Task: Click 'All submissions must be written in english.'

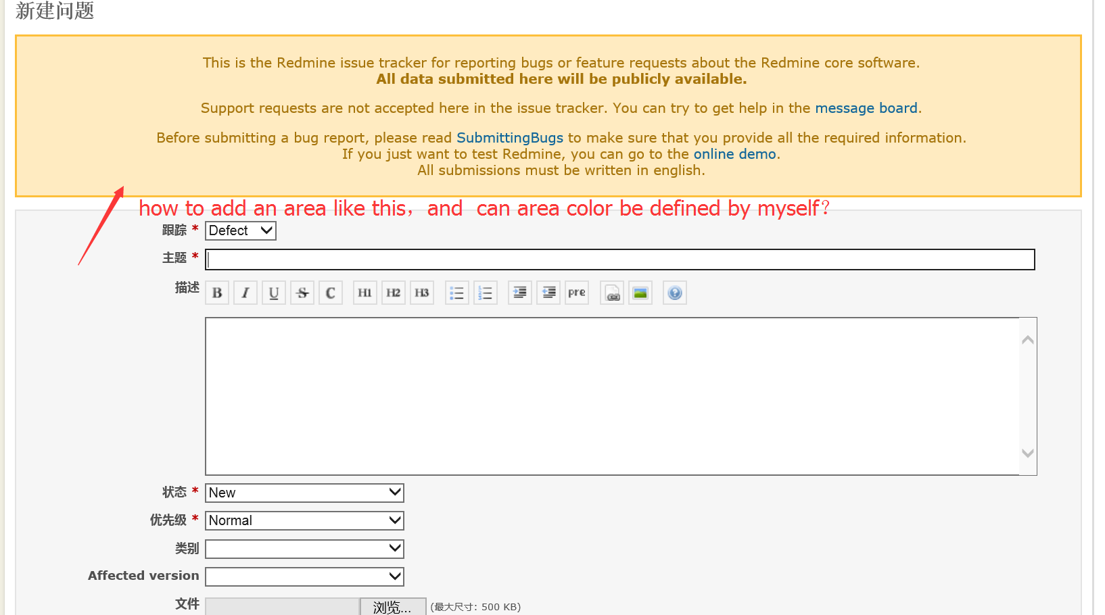Action: pos(561,170)
